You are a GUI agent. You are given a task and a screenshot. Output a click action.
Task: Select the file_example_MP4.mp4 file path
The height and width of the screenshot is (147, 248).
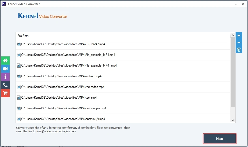coord(68,55)
